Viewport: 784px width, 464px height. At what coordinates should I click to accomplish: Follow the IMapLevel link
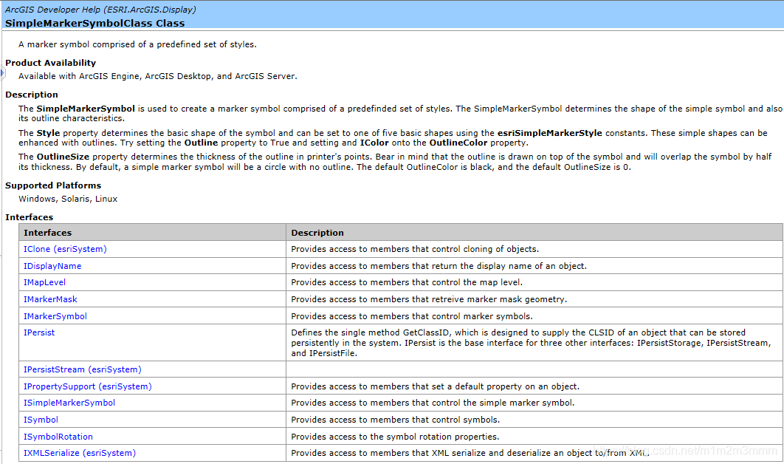click(44, 282)
